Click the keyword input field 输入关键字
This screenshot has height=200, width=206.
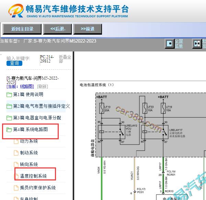[x=18, y=58]
